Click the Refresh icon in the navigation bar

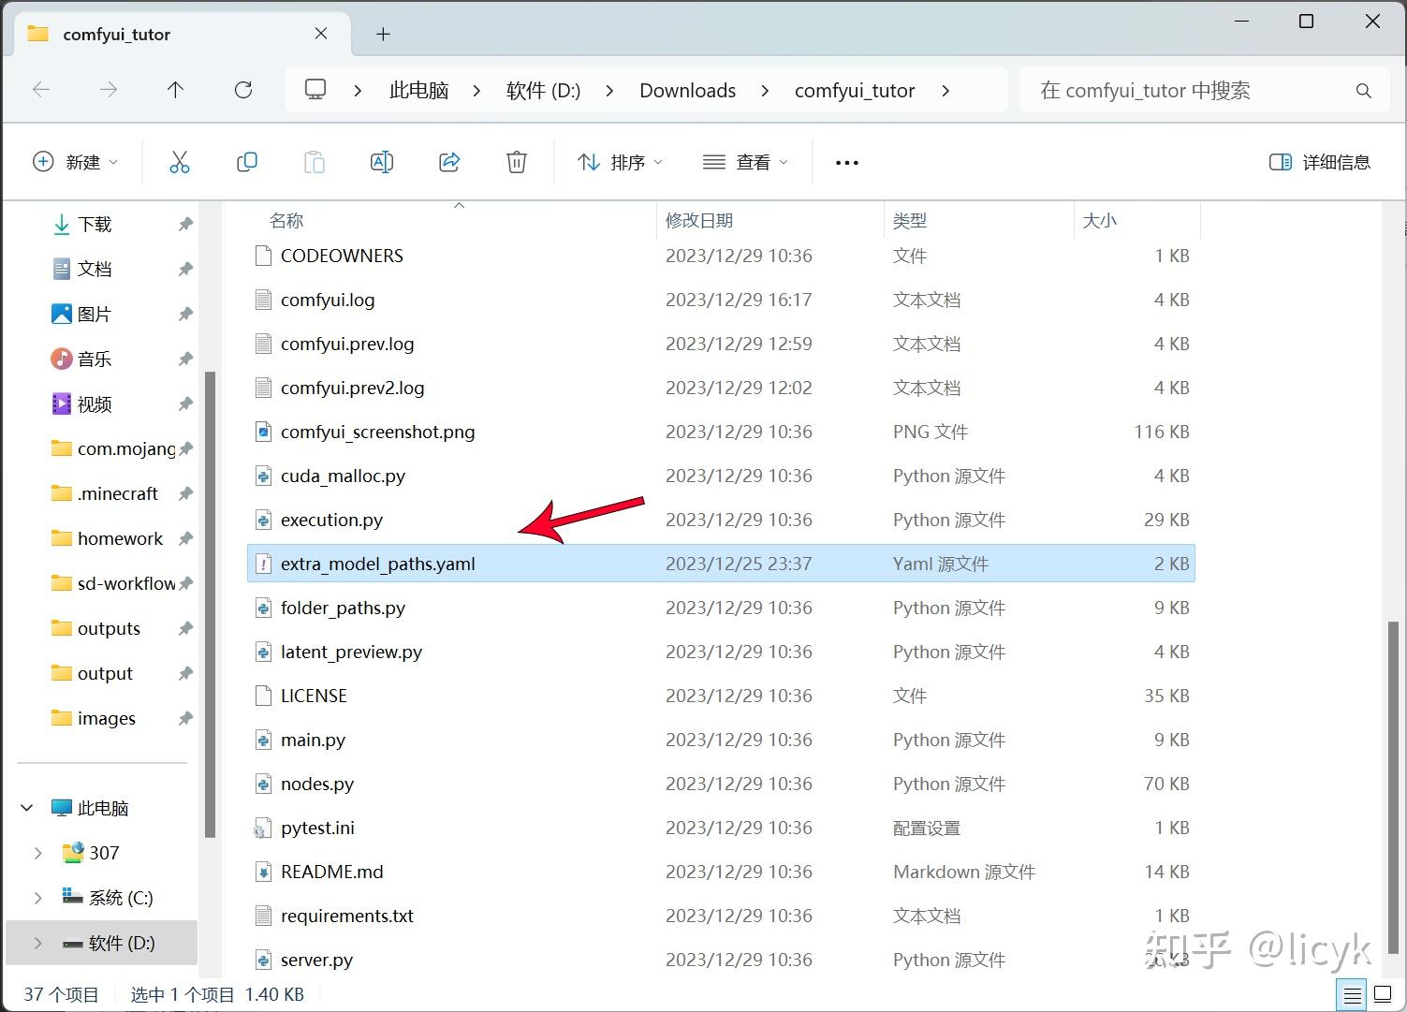243,89
